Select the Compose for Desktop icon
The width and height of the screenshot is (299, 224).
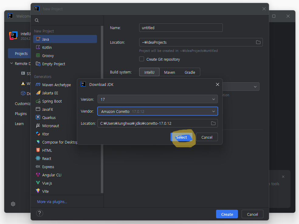coord(38,142)
